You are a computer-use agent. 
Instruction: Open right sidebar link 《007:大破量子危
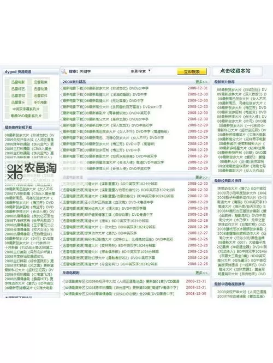241,243
